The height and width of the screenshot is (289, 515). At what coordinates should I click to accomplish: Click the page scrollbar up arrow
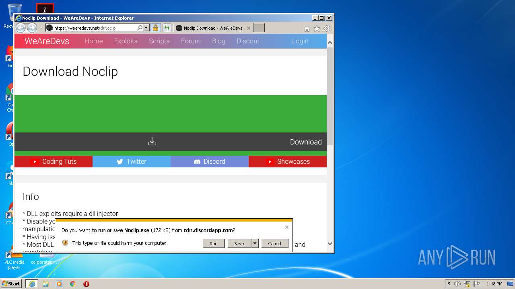pos(330,43)
